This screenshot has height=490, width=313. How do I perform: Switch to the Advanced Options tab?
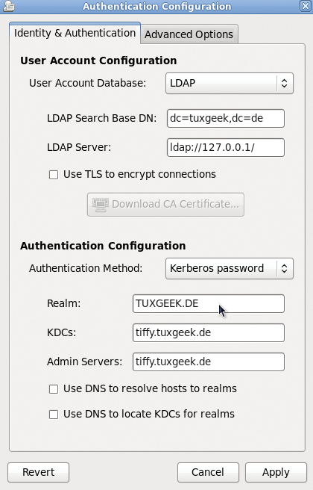(189, 34)
